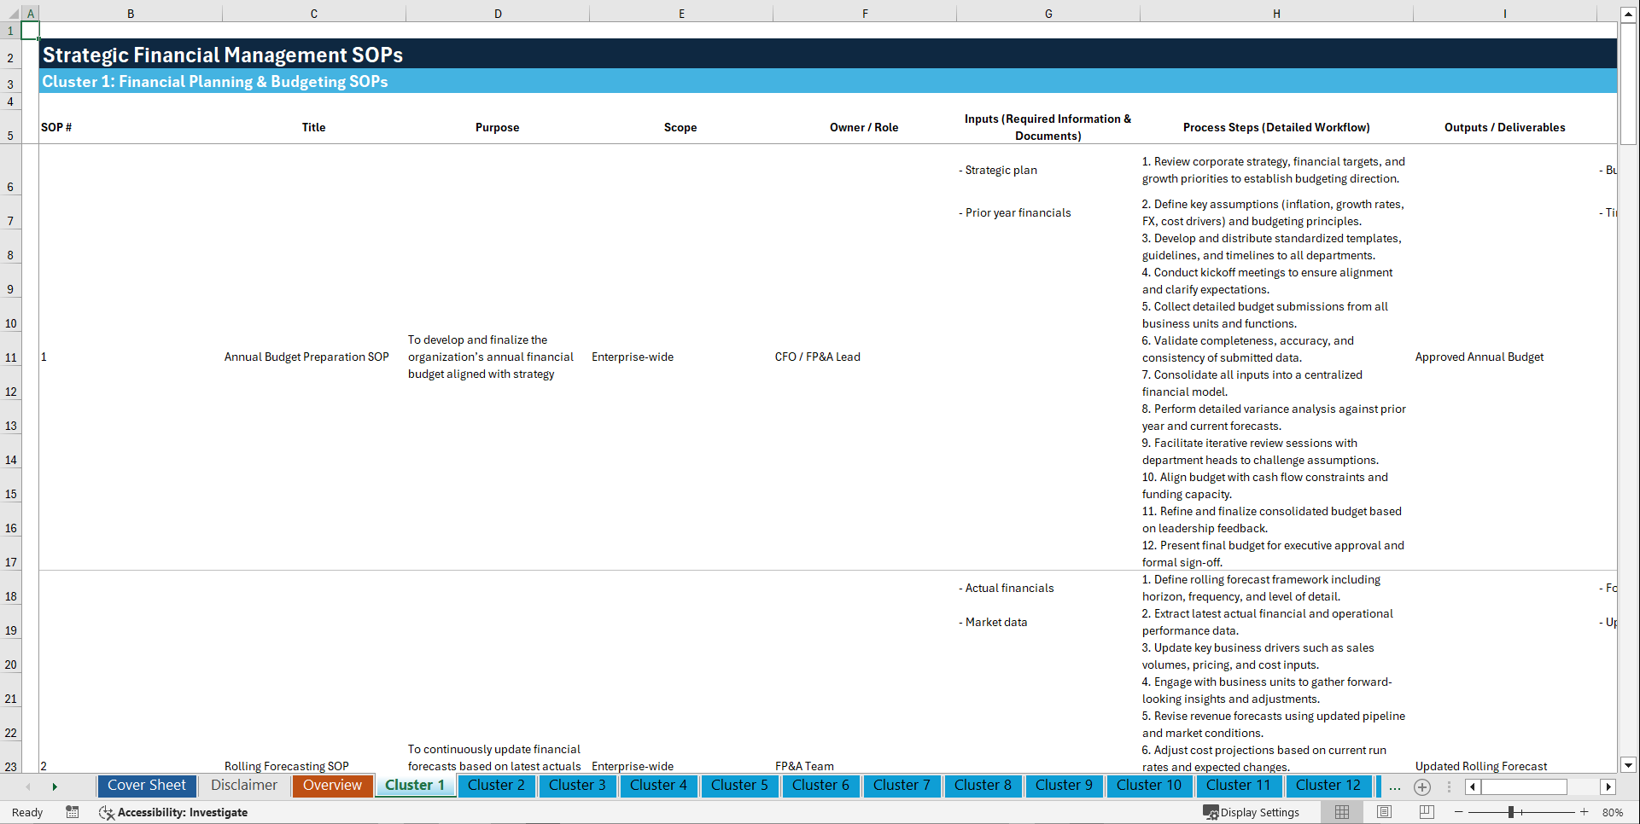Select the Cover Sheet tab

coord(146,786)
